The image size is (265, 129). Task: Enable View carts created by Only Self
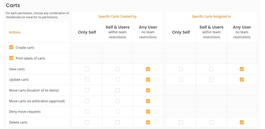87,69
